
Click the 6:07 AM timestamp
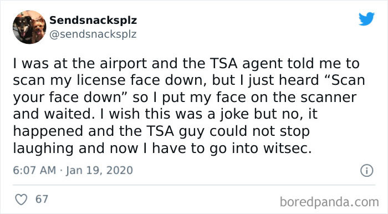tap(34, 170)
